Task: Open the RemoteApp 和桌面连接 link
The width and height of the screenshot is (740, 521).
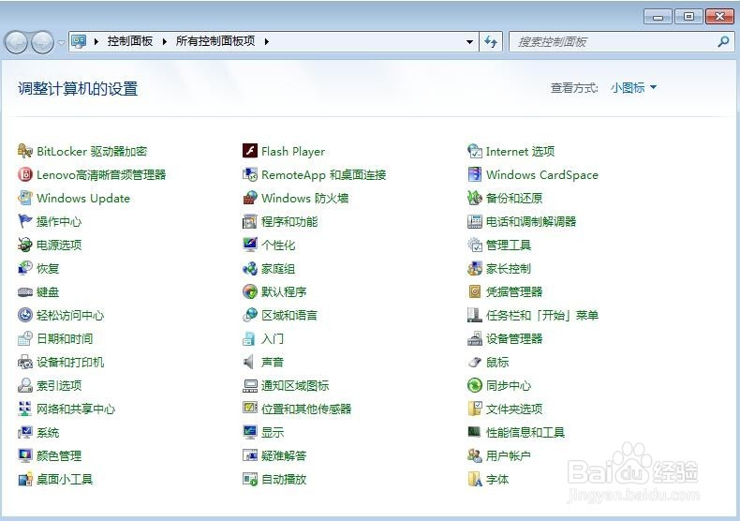Action: [324, 175]
